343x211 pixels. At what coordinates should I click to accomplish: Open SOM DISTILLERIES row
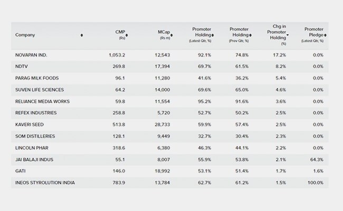(x=36, y=136)
